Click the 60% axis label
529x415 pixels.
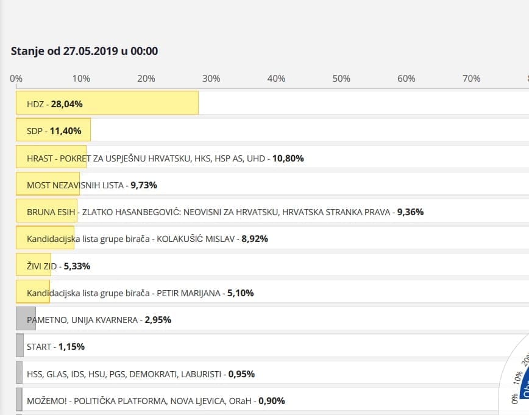[407, 79]
